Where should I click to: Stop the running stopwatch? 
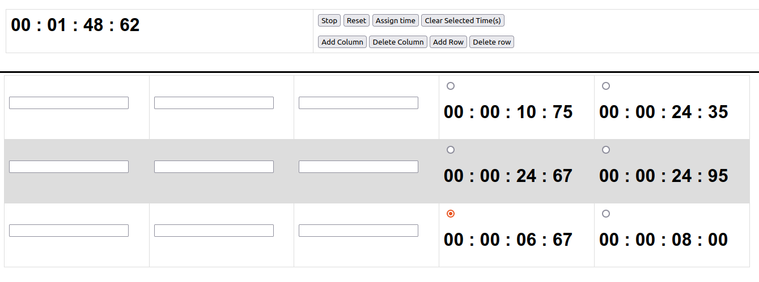[329, 20]
